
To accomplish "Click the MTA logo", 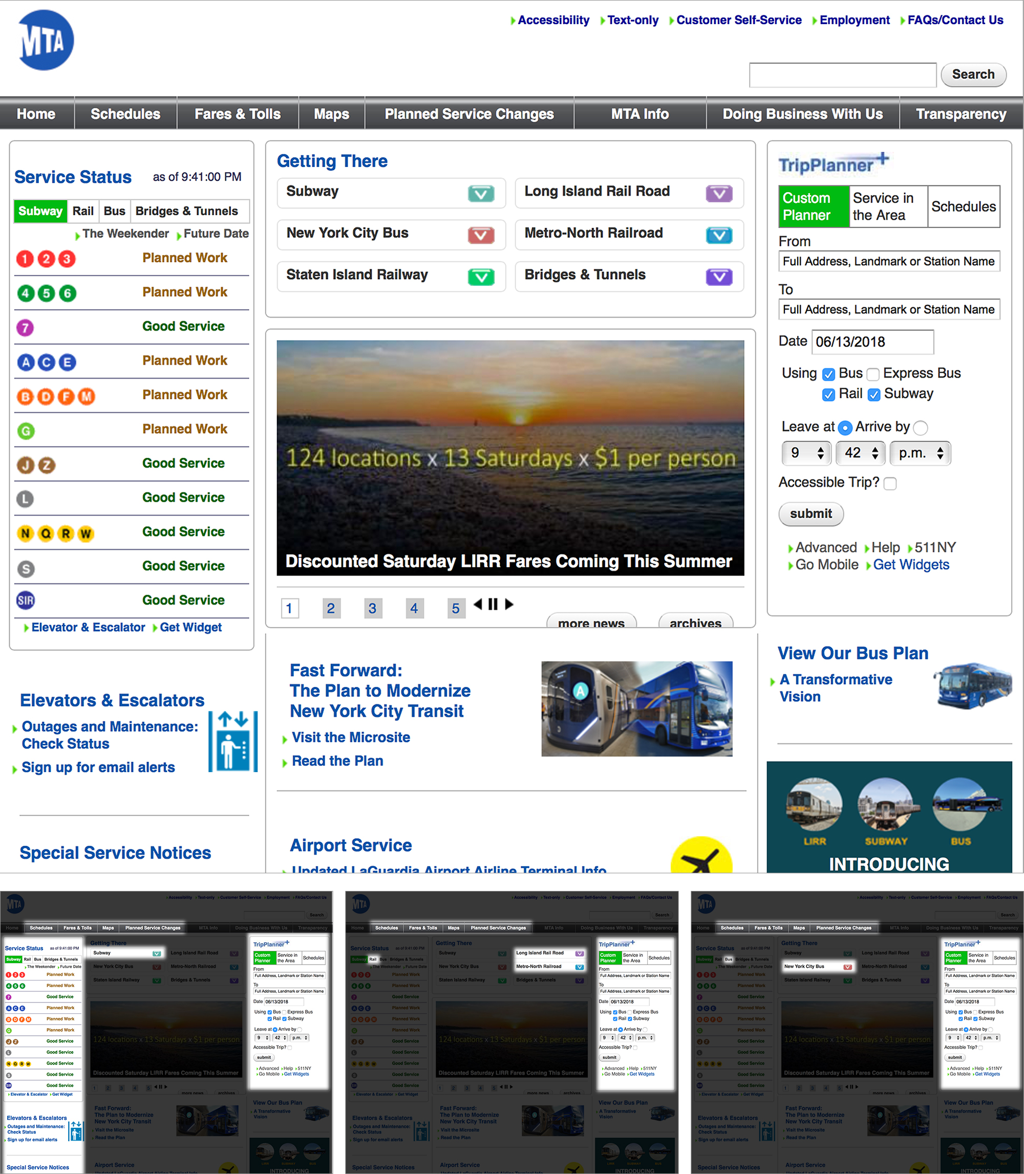I will (x=46, y=40).
